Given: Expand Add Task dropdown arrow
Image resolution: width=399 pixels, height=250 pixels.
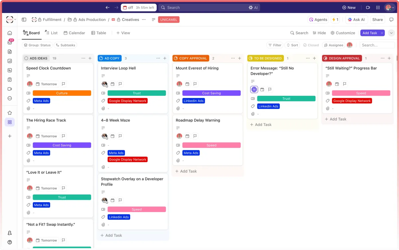Looking at the screenshot, I should [x=382, y=33].
